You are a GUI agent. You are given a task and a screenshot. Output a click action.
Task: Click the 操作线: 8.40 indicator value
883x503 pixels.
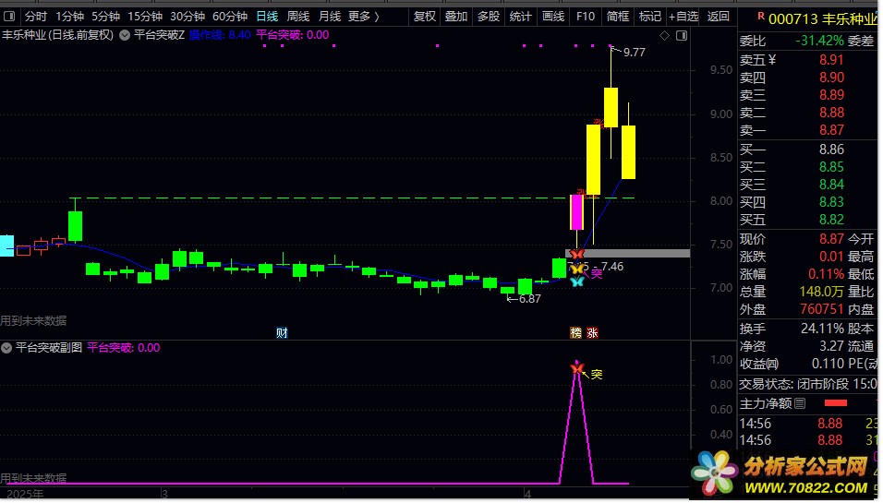(x=220, y=35)
